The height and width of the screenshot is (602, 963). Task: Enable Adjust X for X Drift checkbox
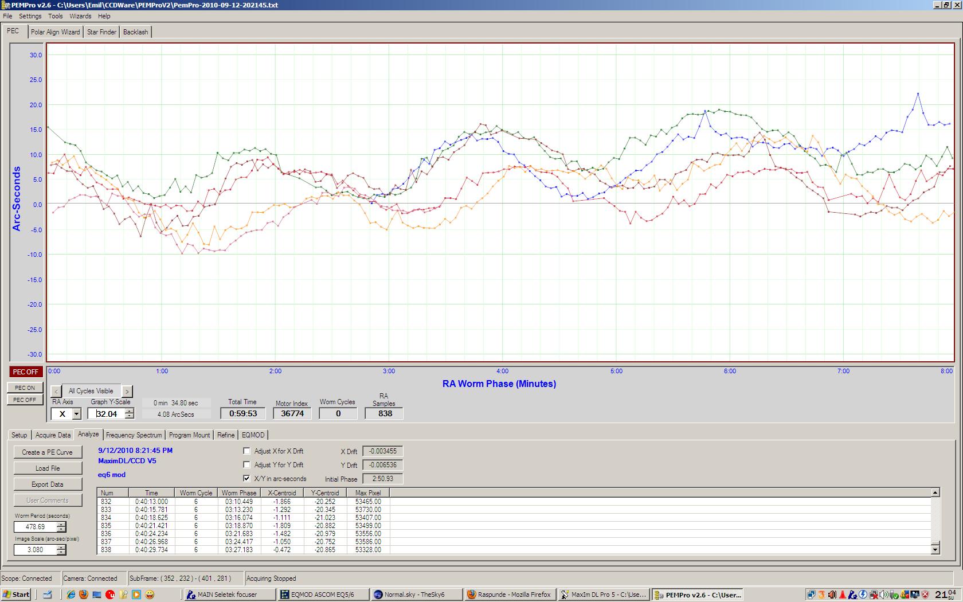tap(247, 451)
